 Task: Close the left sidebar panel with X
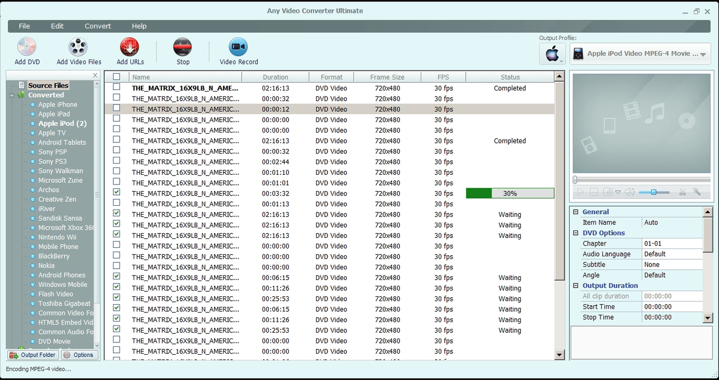(95, 75)
